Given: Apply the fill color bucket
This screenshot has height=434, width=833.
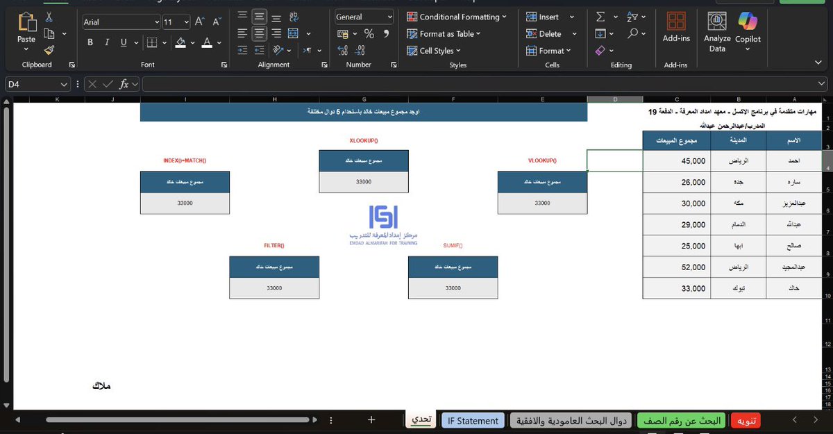Looking at the screenshot, I should click(x=180, y=42).
